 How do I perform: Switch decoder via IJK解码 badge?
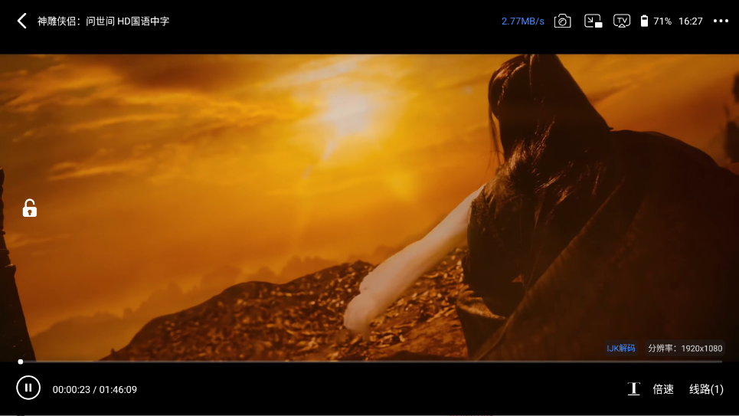tap(621, 348)
